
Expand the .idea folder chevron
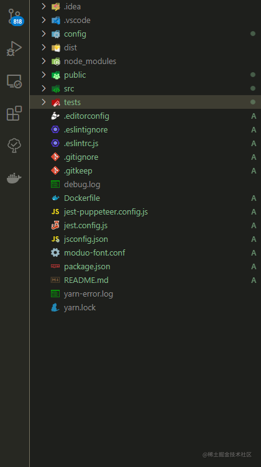(x=43, y=6)
